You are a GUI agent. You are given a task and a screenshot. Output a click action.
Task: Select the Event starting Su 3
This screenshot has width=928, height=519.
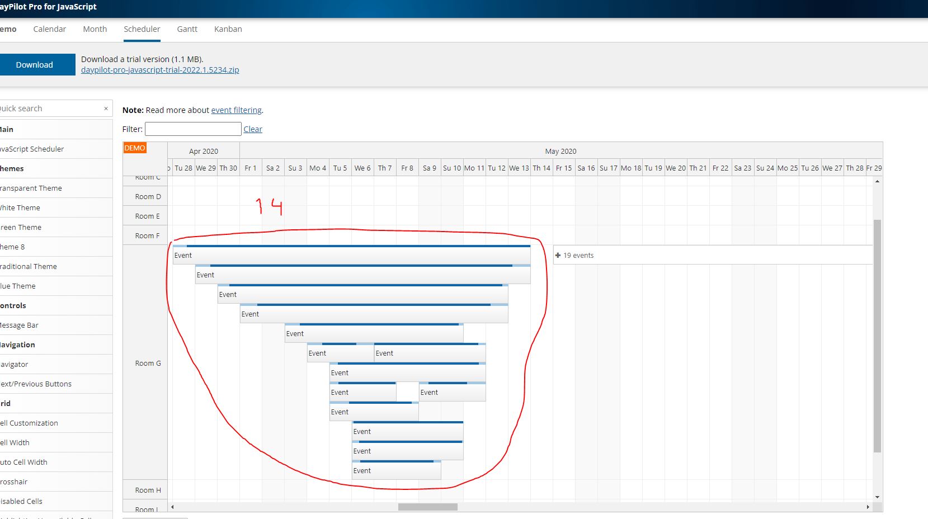pyautogui.click(x=374, y=333)
